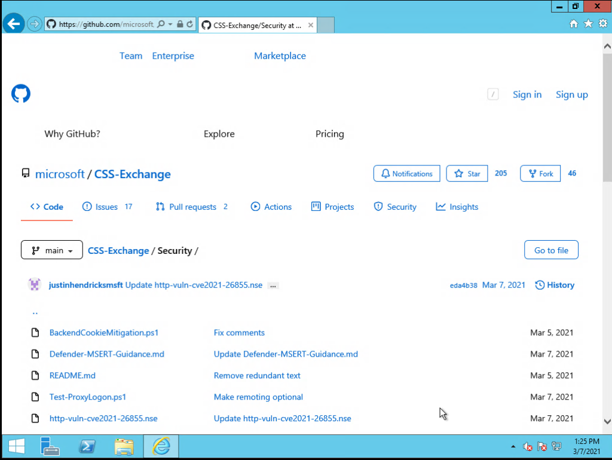
Task: Click the Sign up link
Action: (571, 94)
